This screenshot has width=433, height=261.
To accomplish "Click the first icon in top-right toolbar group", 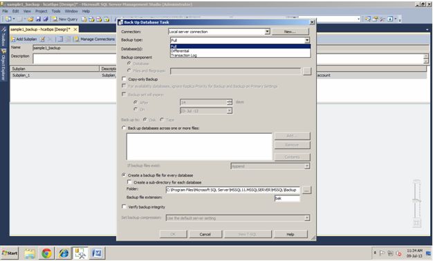I will pos(367,19).
